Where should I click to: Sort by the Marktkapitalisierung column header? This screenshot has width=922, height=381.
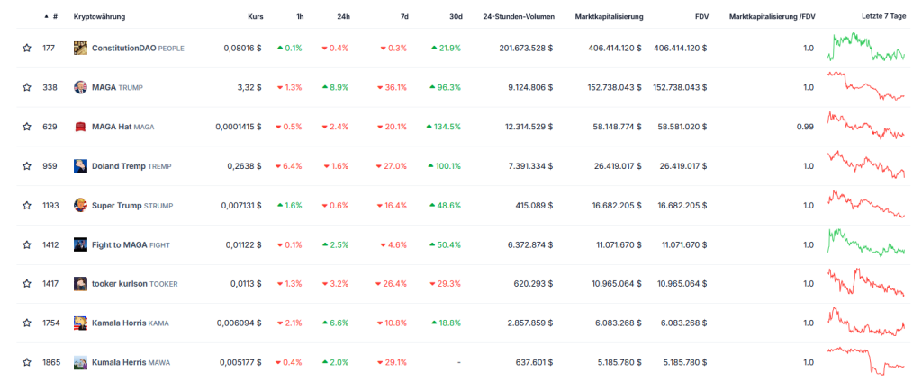coord(610,17)
